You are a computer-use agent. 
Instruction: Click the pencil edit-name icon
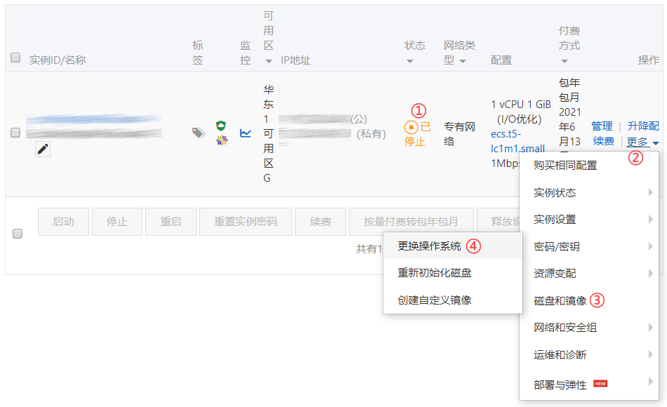click(43, 149)
